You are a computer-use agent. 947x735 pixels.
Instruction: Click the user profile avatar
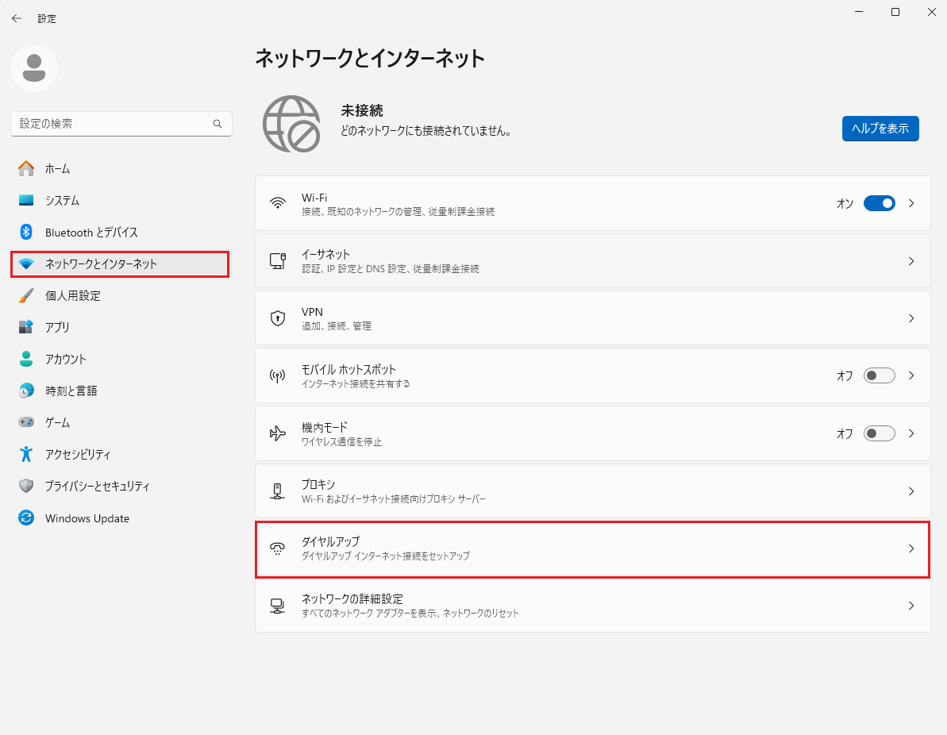tap(34, 68)
